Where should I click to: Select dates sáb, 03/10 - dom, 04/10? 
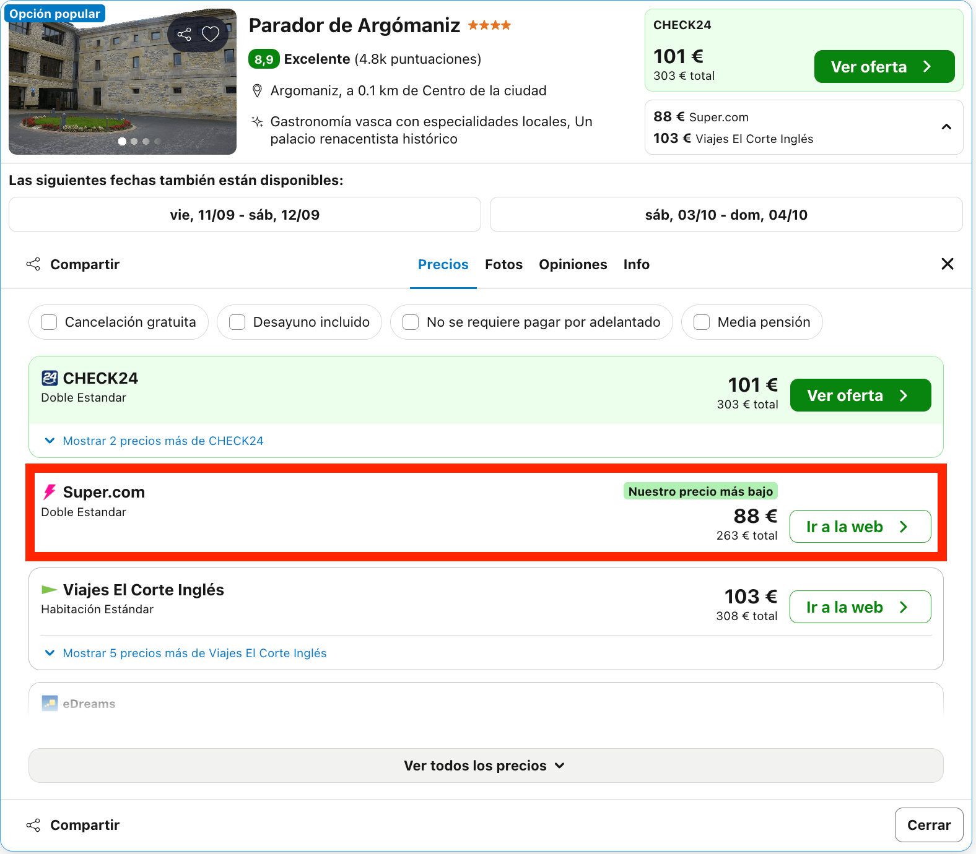[726, 215]
